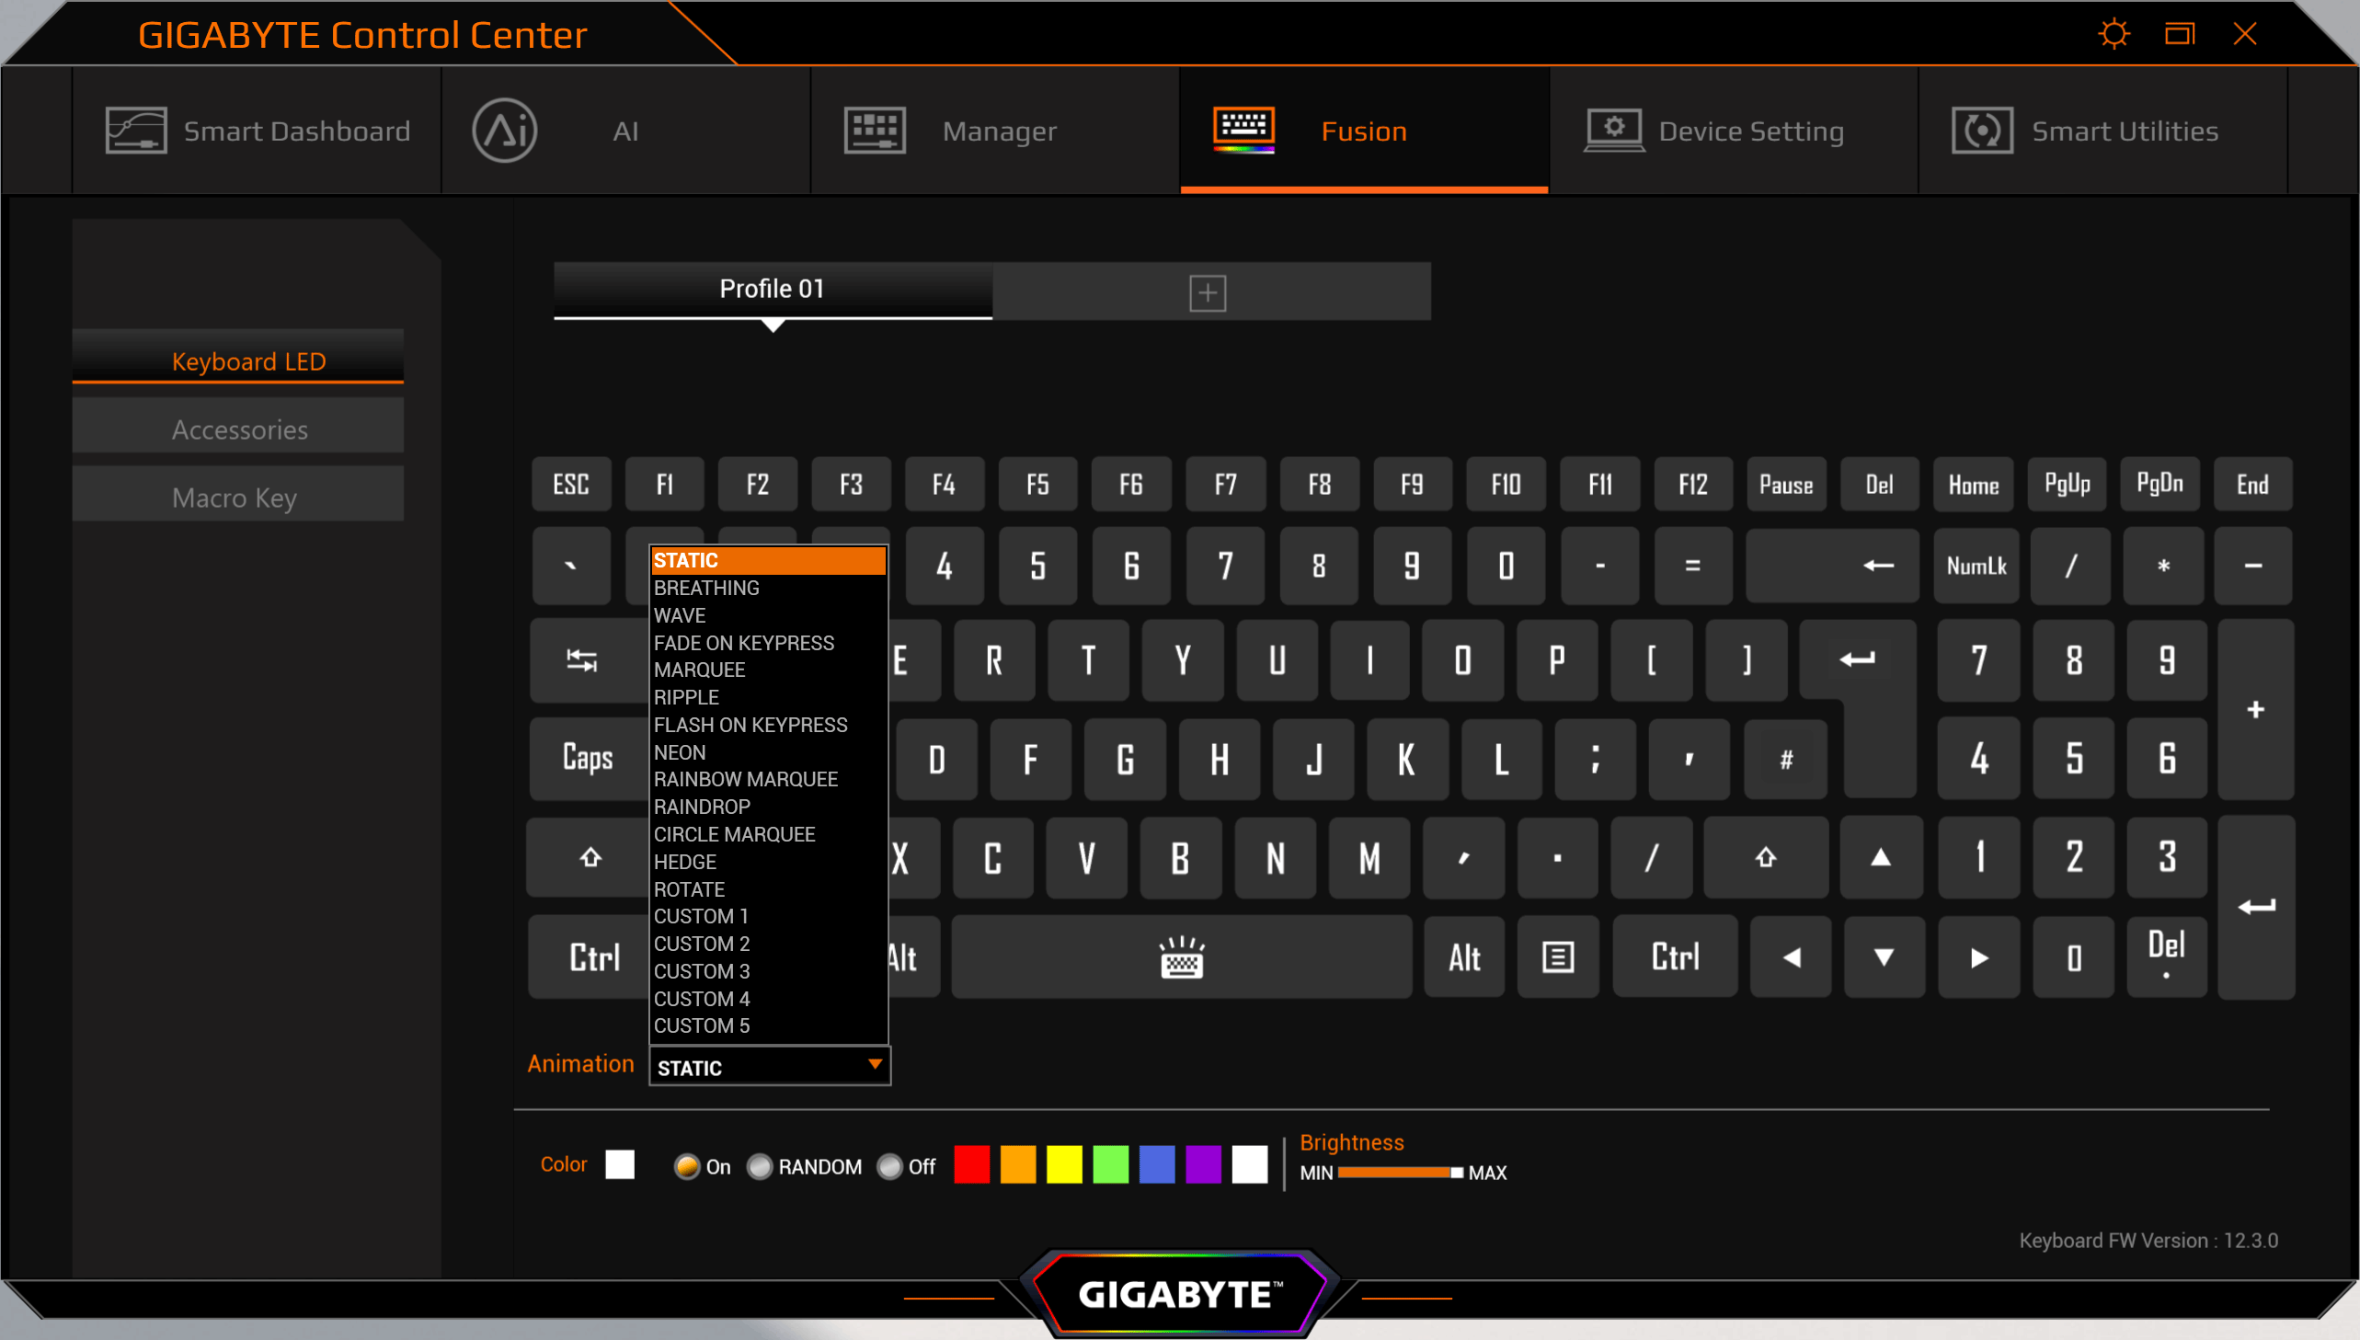Click the AI circle icon
The height and width of the screenshot is (1340, 2360).
[504, 131]
